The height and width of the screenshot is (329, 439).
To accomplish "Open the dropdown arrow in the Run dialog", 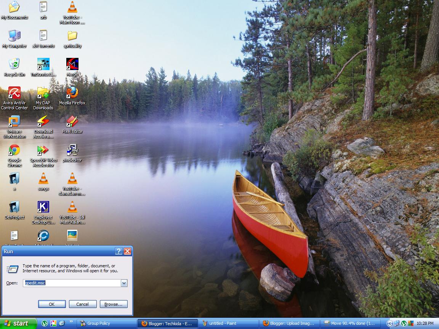I will (123, 283).
